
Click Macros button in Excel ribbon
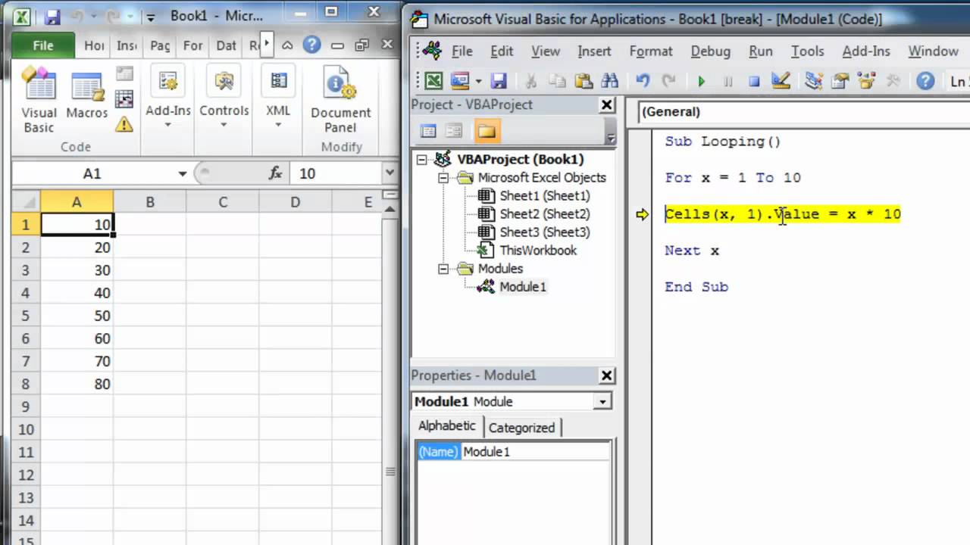point(86,95)
